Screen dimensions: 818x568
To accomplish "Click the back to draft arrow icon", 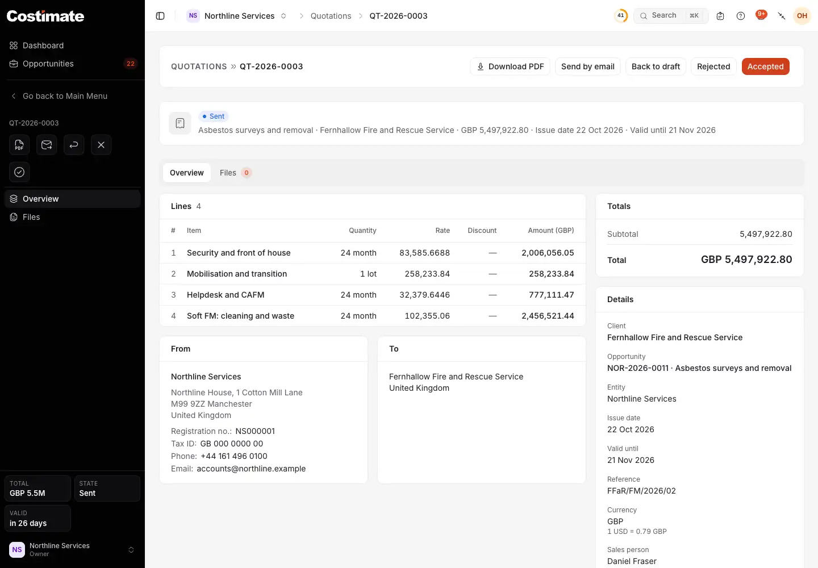I will [x=74, y=145].
